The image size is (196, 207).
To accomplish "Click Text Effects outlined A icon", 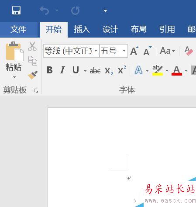I will 138,70.
